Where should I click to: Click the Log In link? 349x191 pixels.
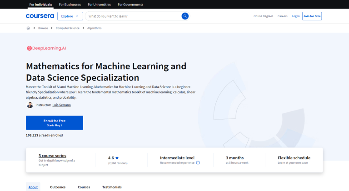coord(295,16)
